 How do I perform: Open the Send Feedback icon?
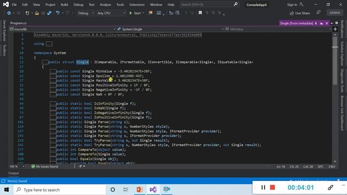coord(318,13)
